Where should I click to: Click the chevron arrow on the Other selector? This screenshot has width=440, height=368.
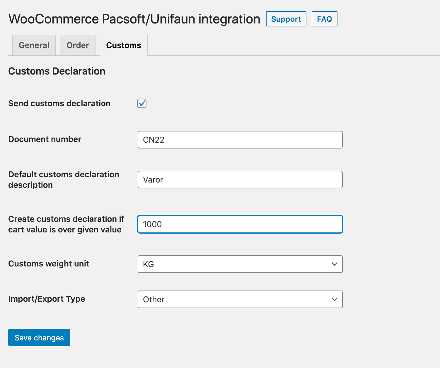(334, 299)
